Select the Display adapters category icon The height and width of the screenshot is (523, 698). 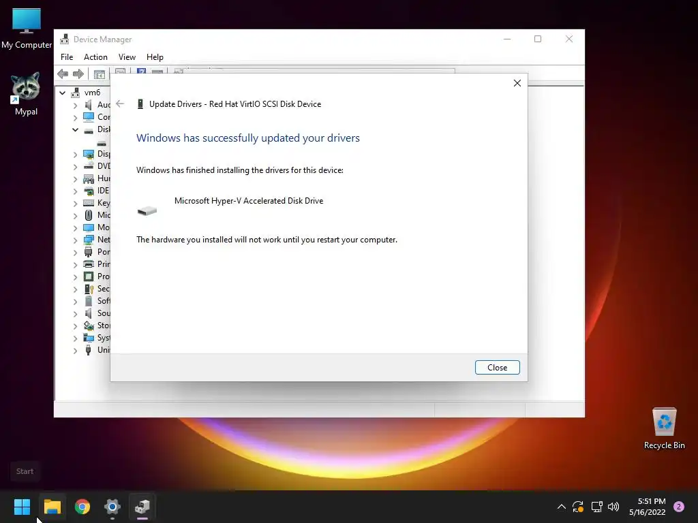[89, 154]
